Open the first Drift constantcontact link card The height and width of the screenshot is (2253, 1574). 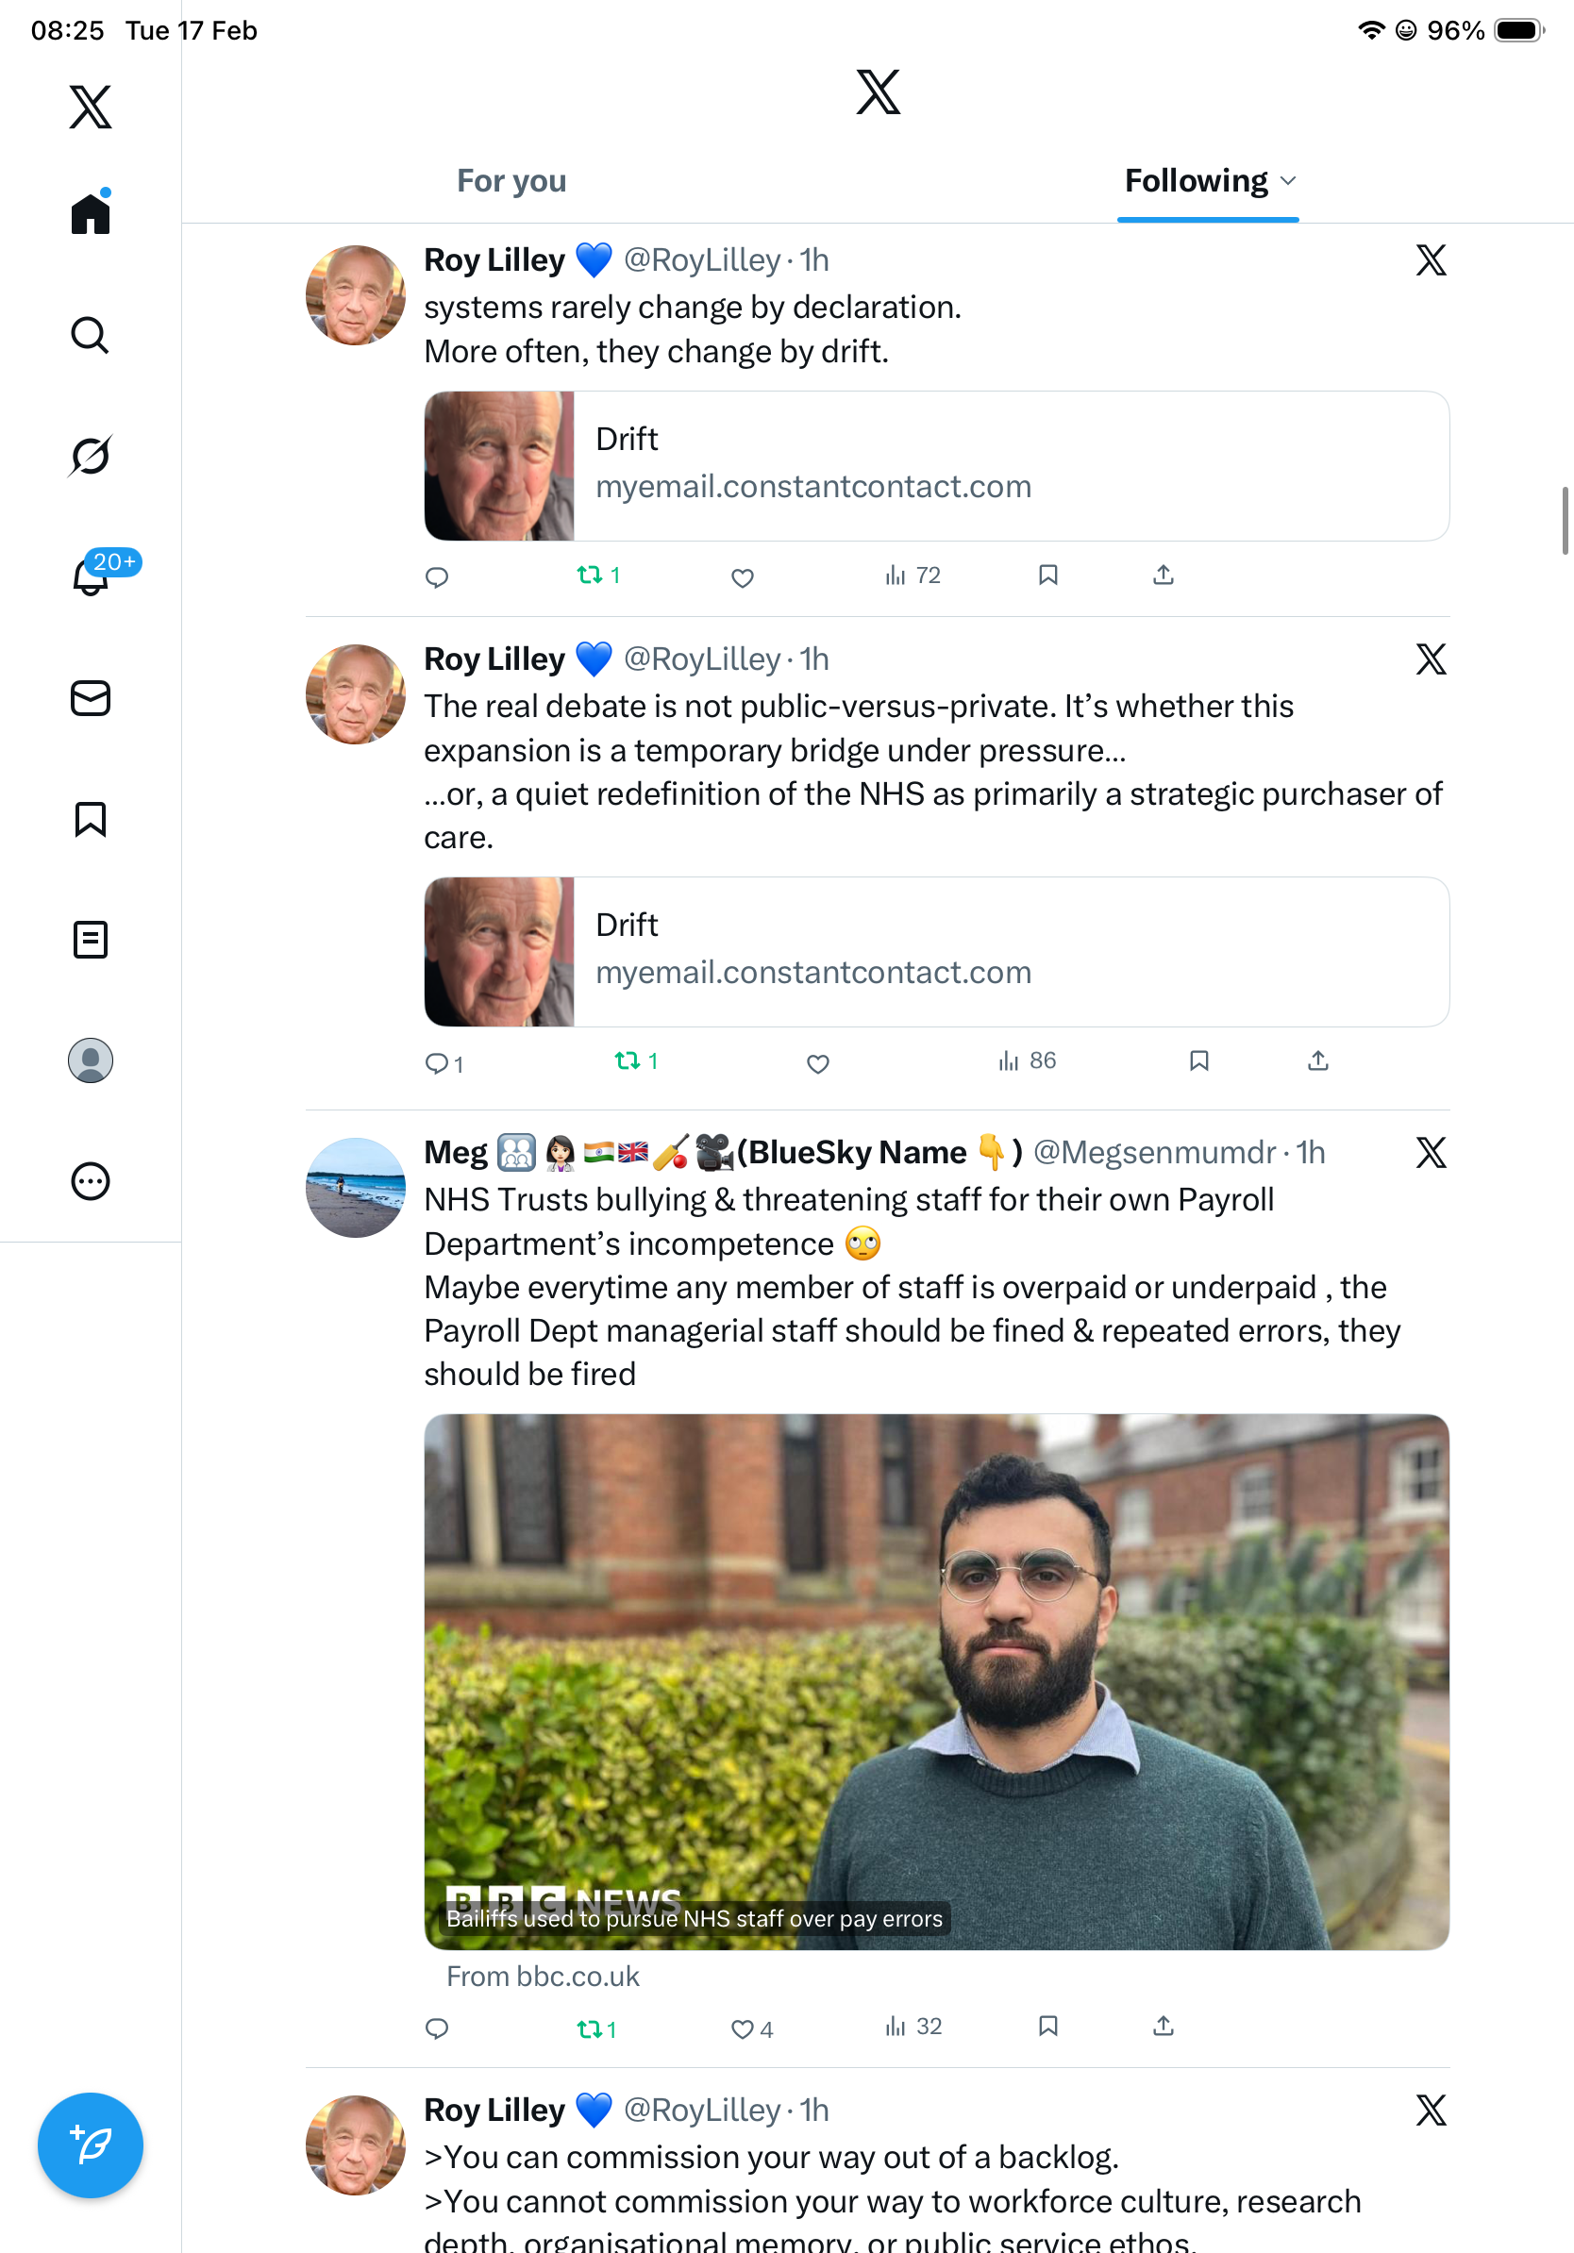[x=936, y=466]
